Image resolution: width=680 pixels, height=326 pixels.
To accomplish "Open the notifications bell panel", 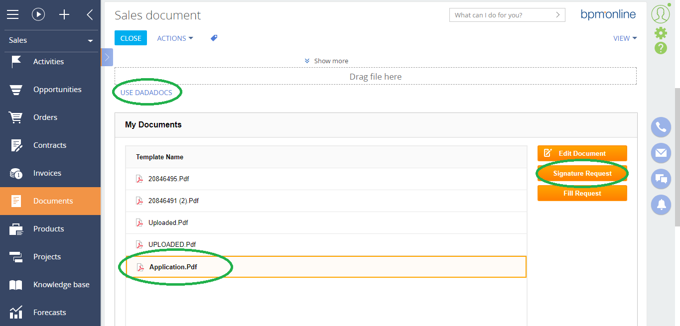I will click(x=661, y=205).
